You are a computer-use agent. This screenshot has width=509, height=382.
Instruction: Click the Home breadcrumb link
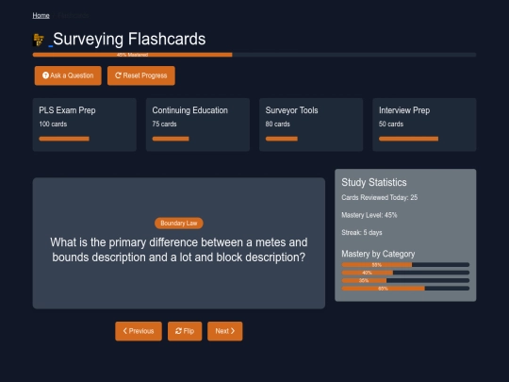41,15
